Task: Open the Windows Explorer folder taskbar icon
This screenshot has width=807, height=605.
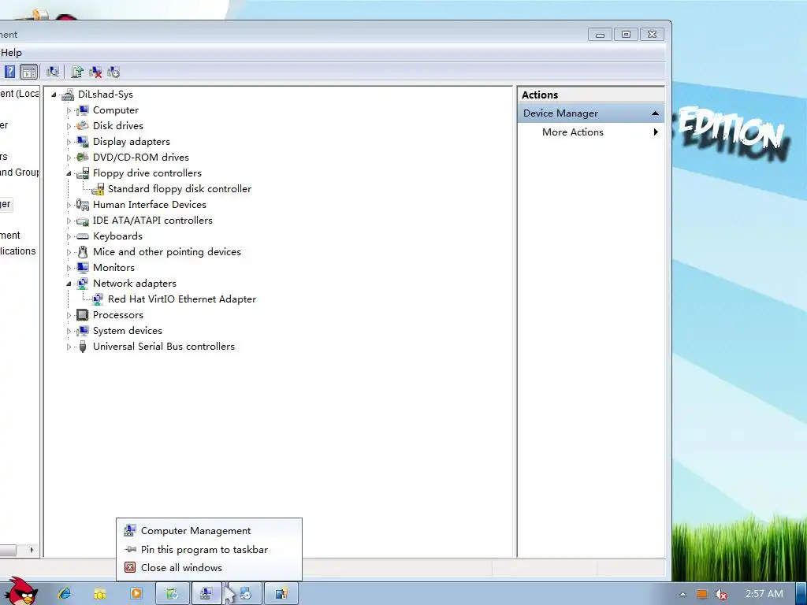Action: (x=100, y=594)
